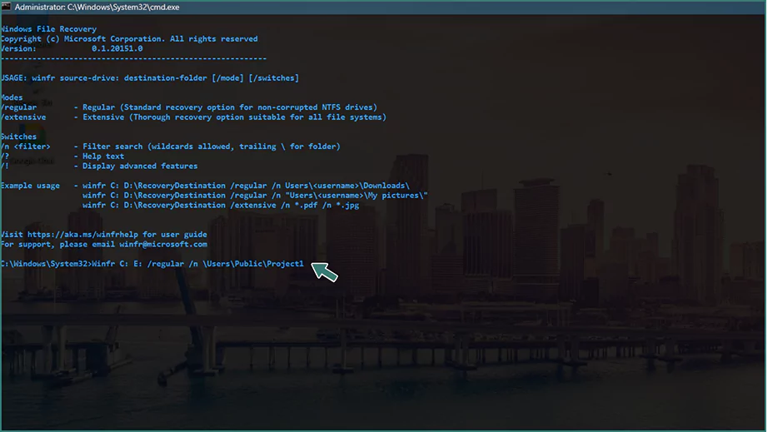This screenshot has width=768, height=432.
Task: Click the 'Switches' section heading
Action: click(x=18, y=137)
